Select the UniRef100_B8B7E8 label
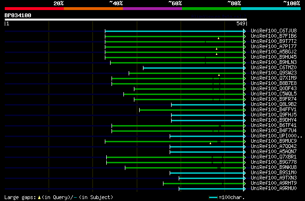The height and width of the screenshot is (201, 305). click(x=274, y=84)
